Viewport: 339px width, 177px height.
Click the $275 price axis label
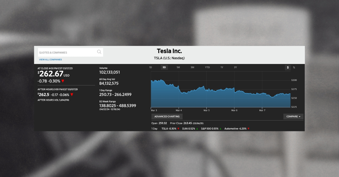pyautogui.click(x=294, y=89)
